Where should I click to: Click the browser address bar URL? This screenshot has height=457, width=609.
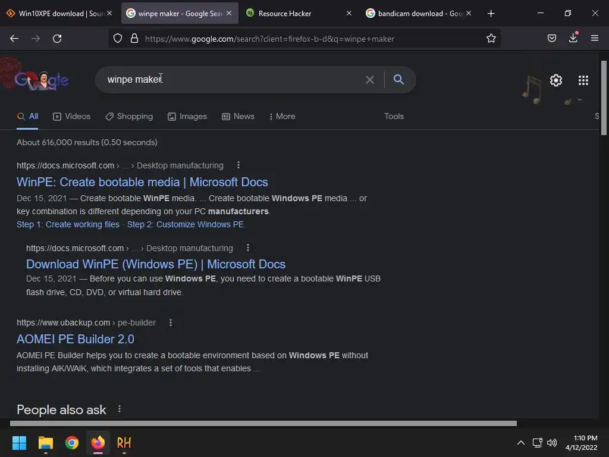click(269, 39)
